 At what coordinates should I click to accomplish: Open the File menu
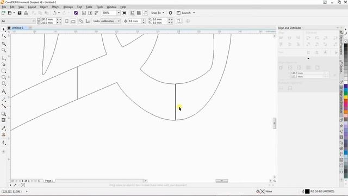coord(4,7)
